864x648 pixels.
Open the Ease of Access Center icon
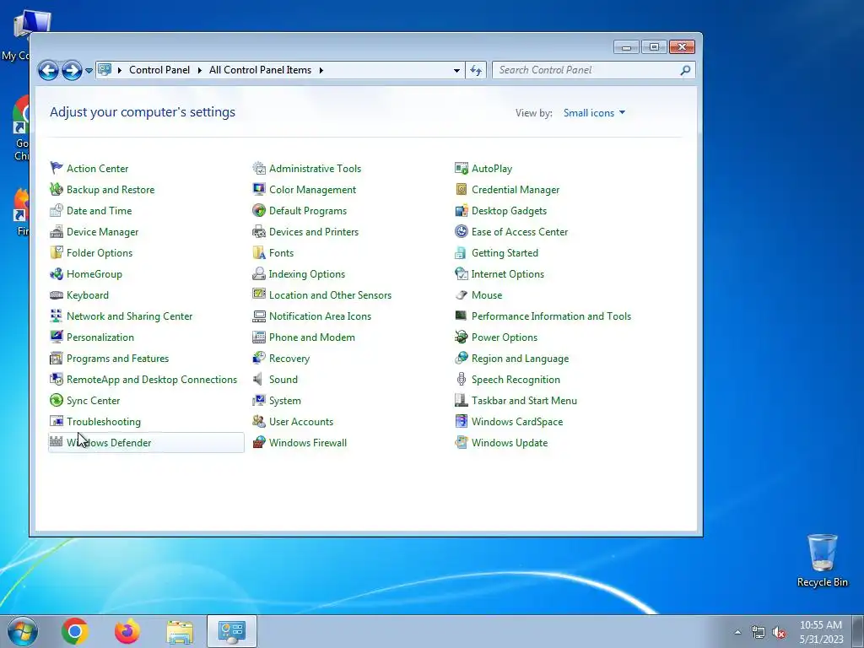pos(462,231)
